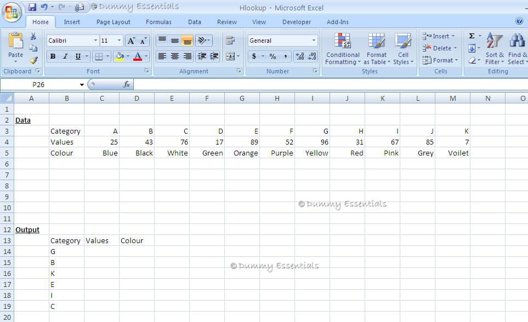The image size is (528, 322).
Task: Apply Comma Style
Action: (286, 56)
